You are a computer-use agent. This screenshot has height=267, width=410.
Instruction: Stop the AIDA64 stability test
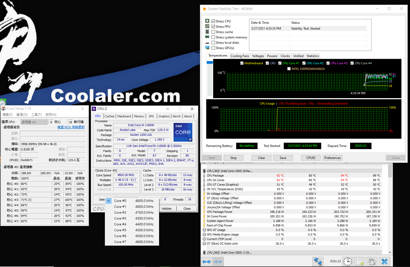point(233,158)
